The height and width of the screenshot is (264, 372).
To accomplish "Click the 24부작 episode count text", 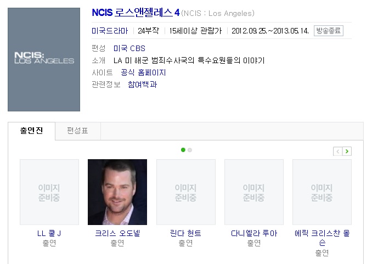I will coord(148,31).
